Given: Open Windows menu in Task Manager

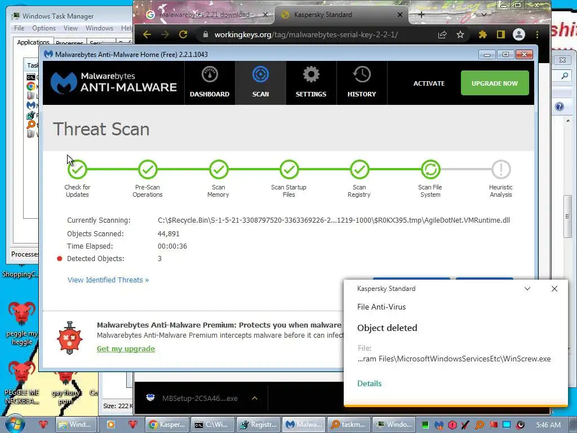Looking at the screenshot, I should [x=99, y=28].
